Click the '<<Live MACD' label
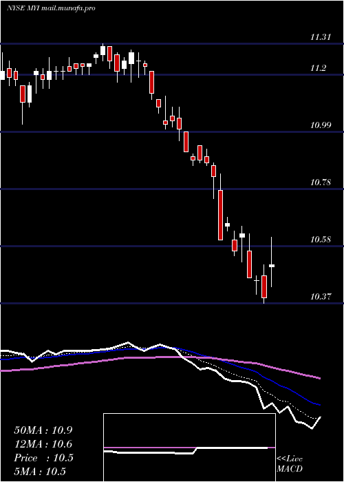Viewport: 344px width, 482px height. pos(290,463)
